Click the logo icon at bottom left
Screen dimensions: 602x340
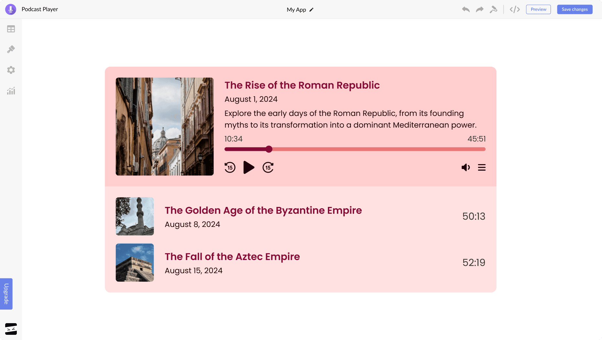point(11,329)
